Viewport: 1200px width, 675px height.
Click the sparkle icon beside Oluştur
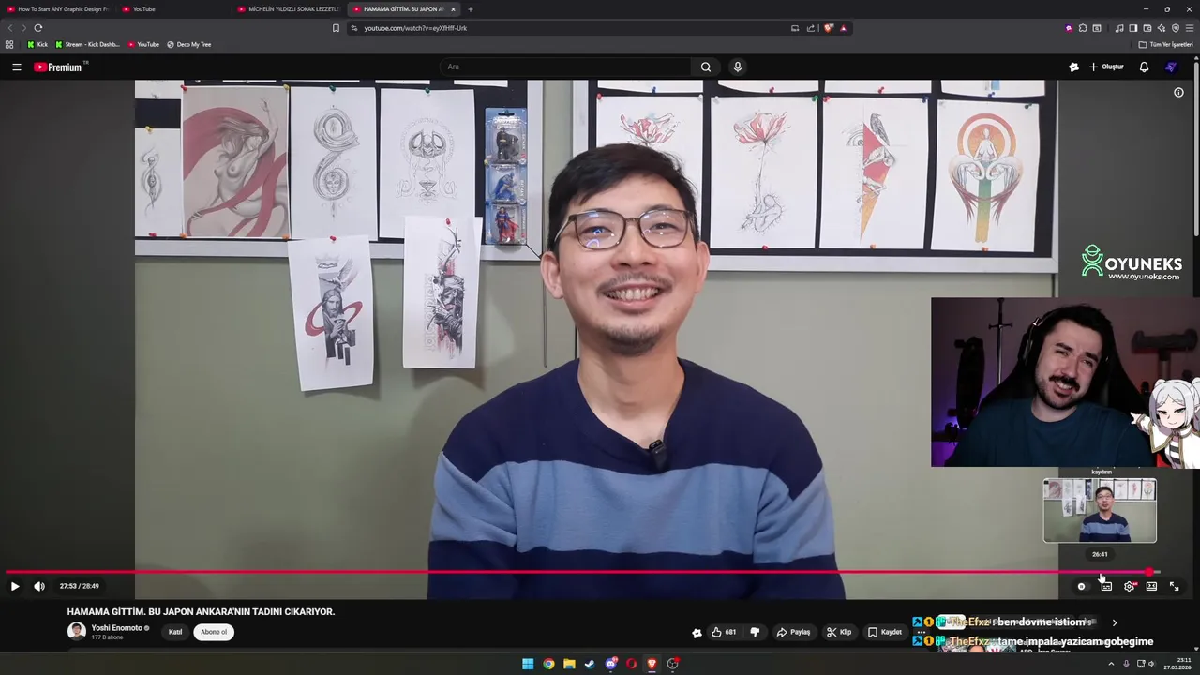(1073, 67)
